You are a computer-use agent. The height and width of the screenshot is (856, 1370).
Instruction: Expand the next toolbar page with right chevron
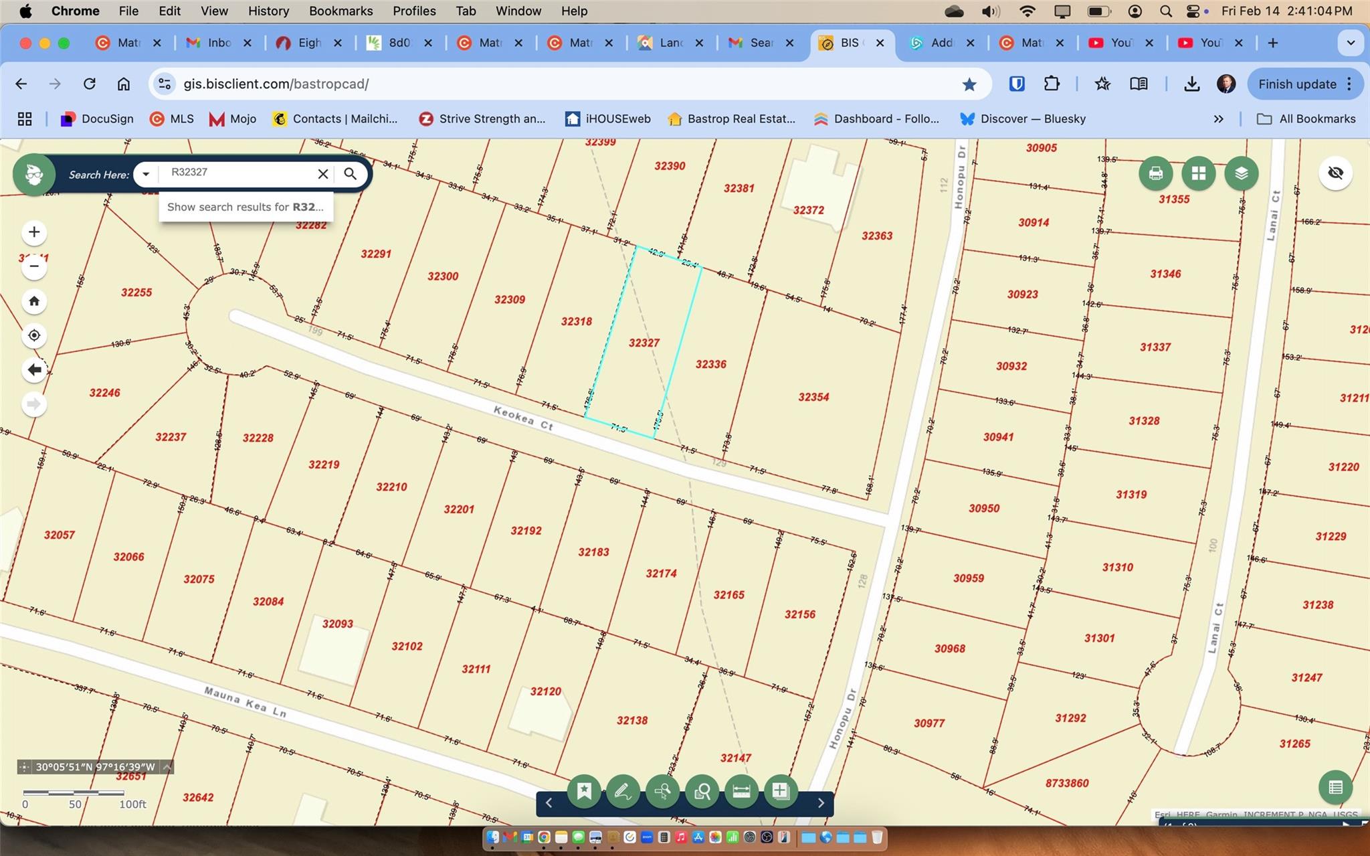point(820,802)
